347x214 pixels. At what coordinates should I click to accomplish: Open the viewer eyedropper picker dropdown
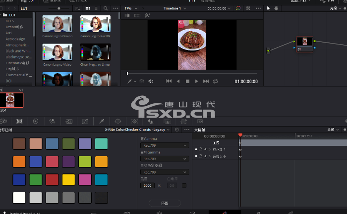point(135,81)
